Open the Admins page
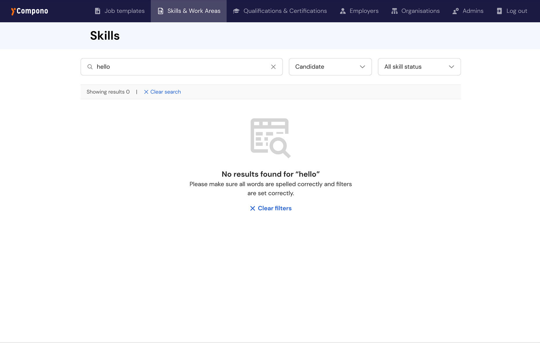Screen dimensions: 540x343 click(468, 11)
